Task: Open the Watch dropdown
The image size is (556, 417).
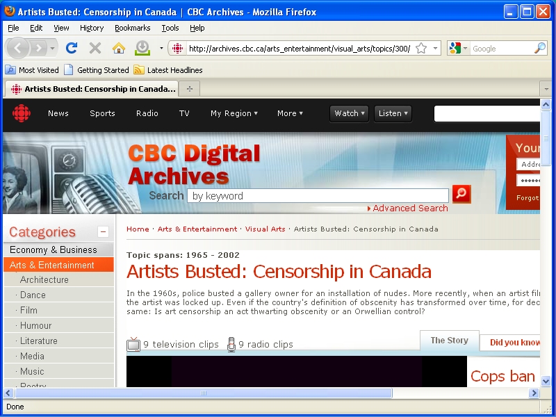Action: tap(349, 113)
